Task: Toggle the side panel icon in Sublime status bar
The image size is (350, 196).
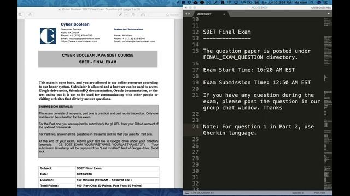Action: (187, 193)
